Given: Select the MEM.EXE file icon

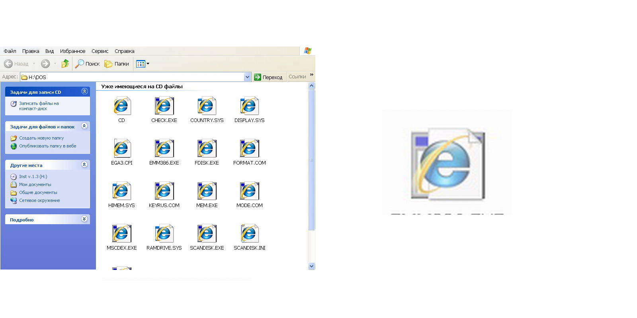Looking at the screenshot, I should tap(207, 191).
